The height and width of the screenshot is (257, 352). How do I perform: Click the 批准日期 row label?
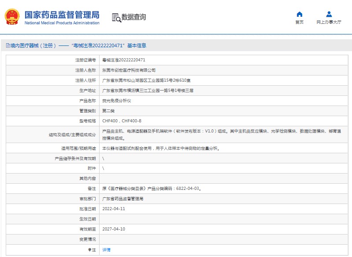88,209
